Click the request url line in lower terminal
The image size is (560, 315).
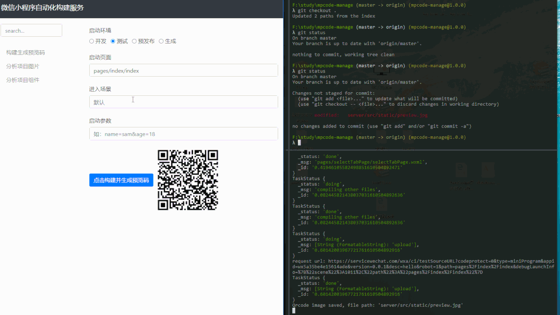(x=423, y=266)
